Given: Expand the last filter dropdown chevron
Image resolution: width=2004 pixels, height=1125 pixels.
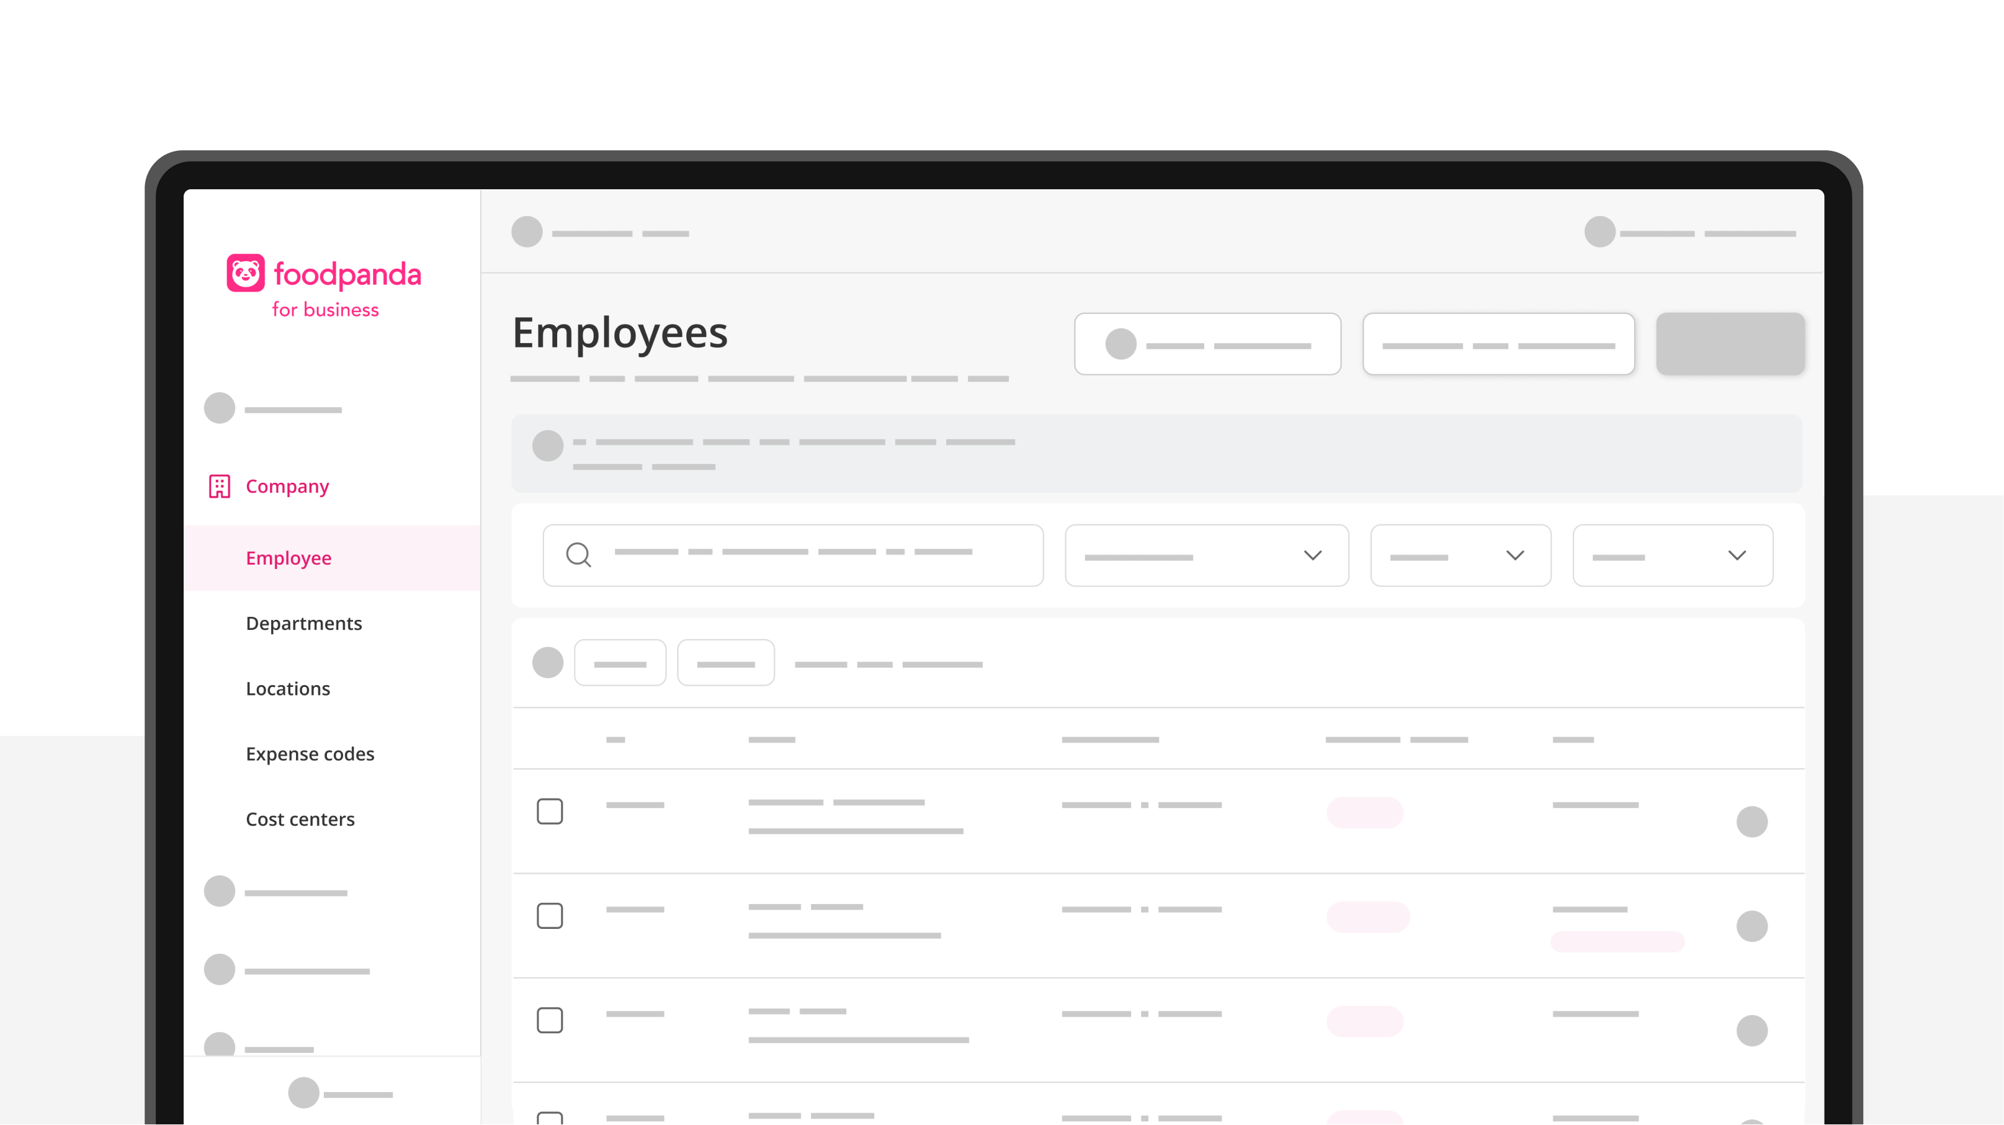Looking at the screenshot, I should [x=1737, y=555].
